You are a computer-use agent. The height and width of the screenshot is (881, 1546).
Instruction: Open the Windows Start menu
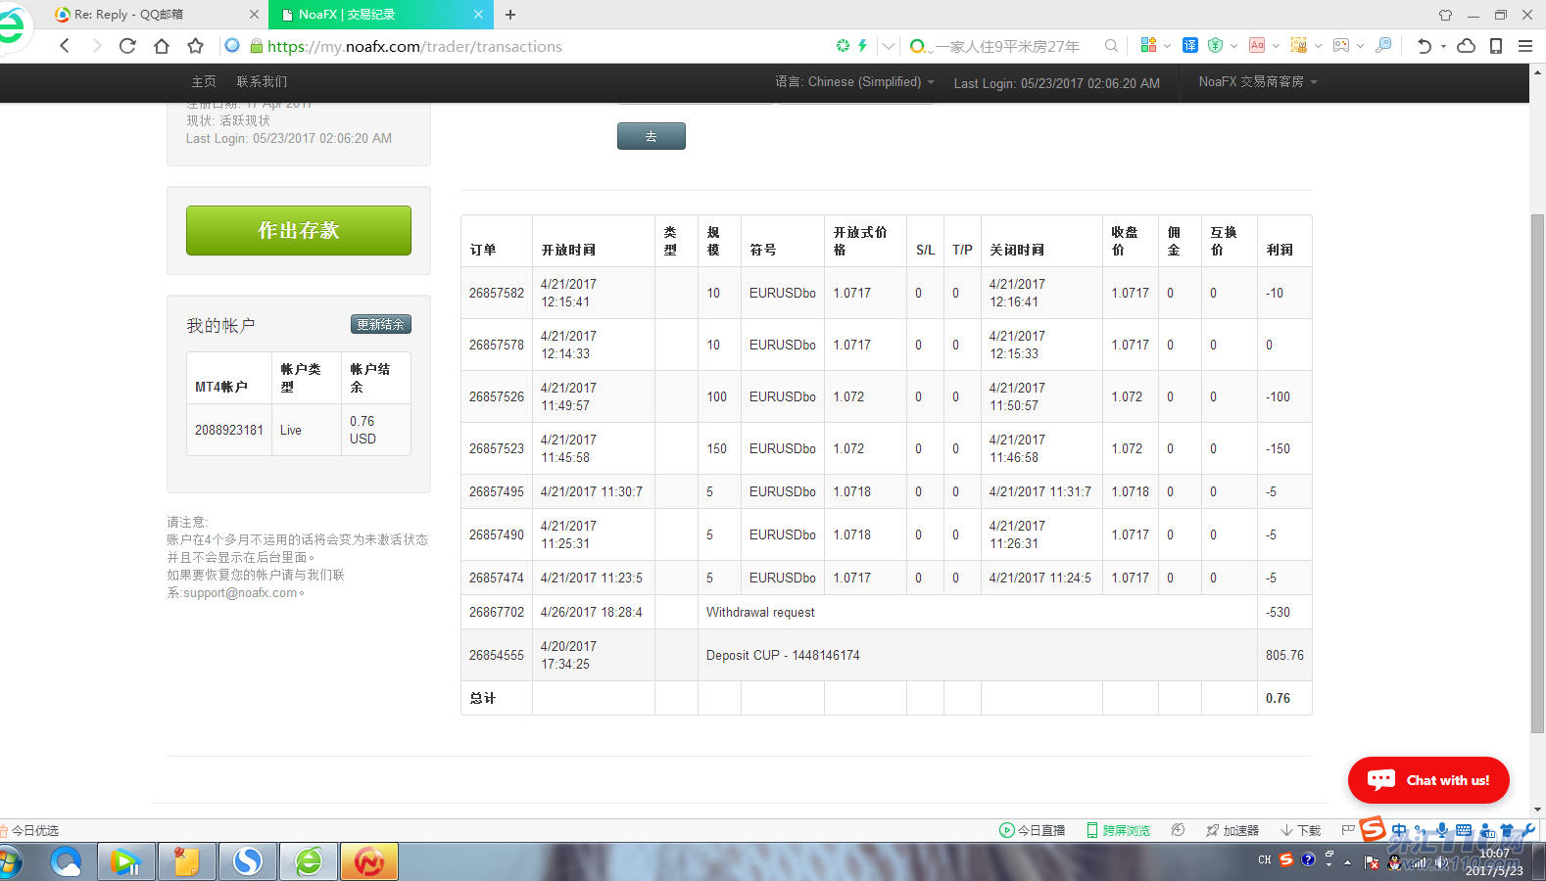(x=10, y=862)
